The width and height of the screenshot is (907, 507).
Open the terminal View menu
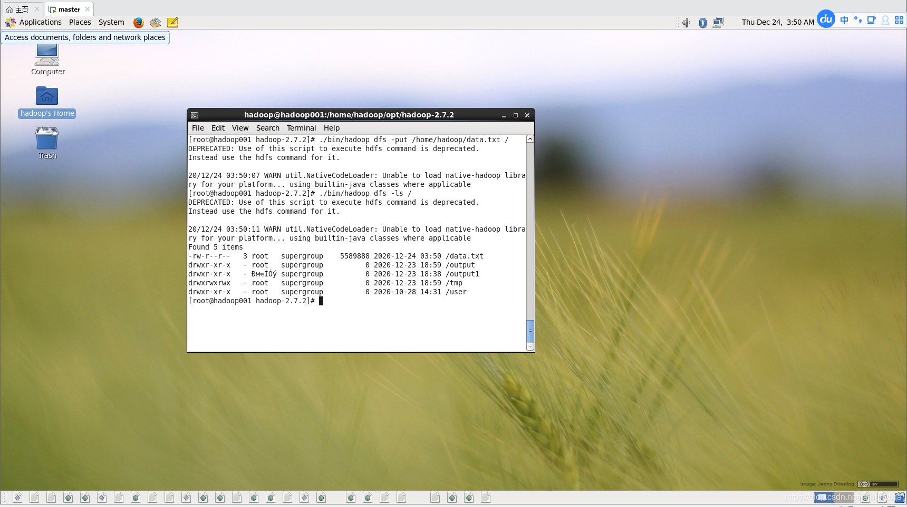coord(240,128)
